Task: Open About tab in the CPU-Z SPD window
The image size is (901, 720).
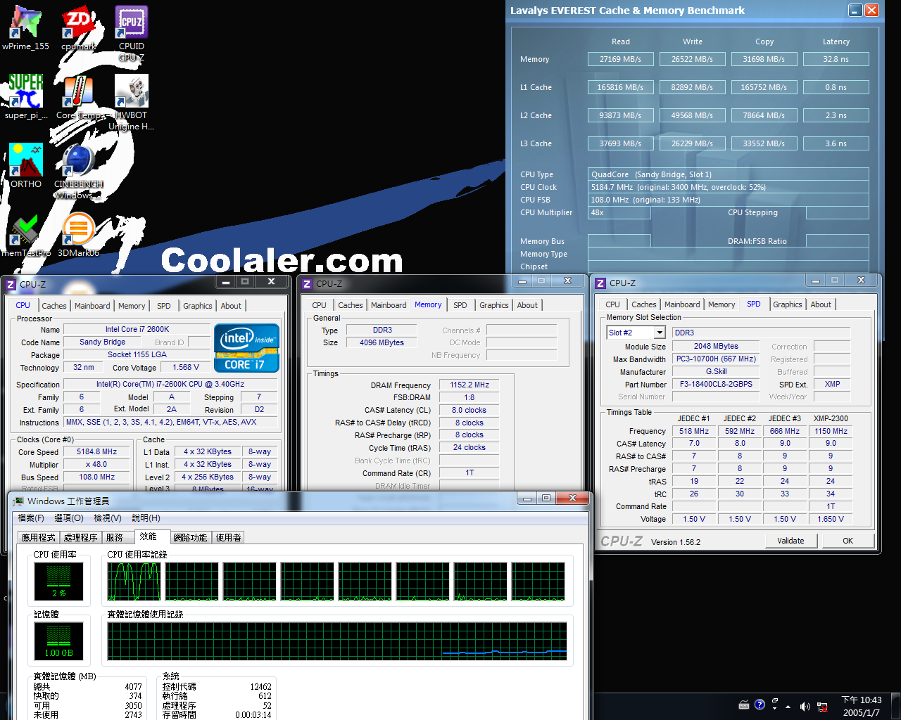Action: coord(821,304)
